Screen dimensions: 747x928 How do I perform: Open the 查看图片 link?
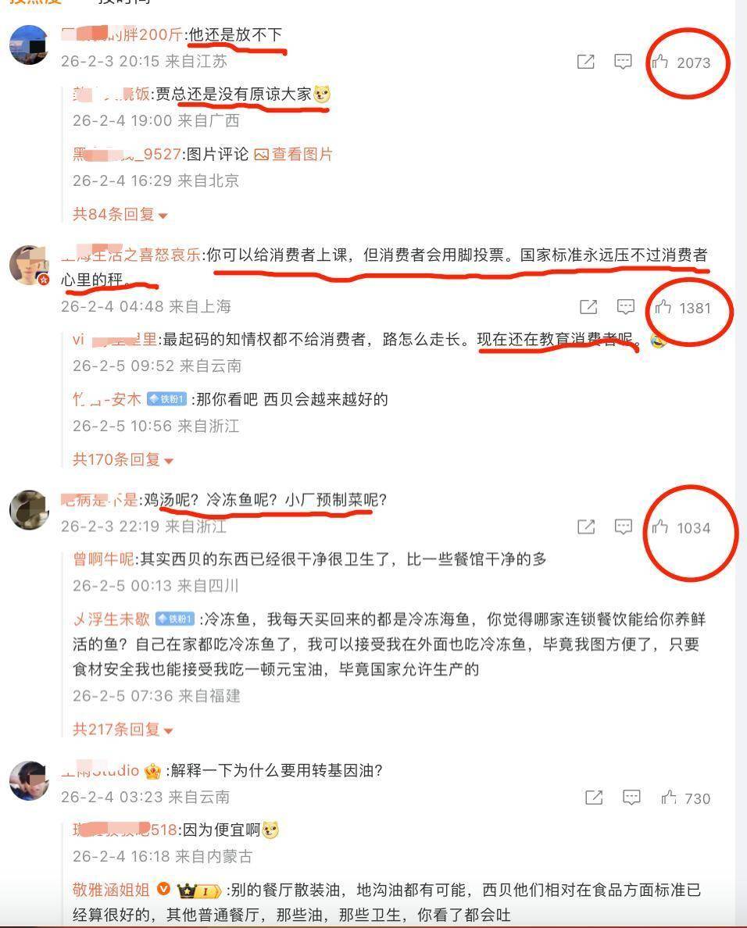[294, 155]
